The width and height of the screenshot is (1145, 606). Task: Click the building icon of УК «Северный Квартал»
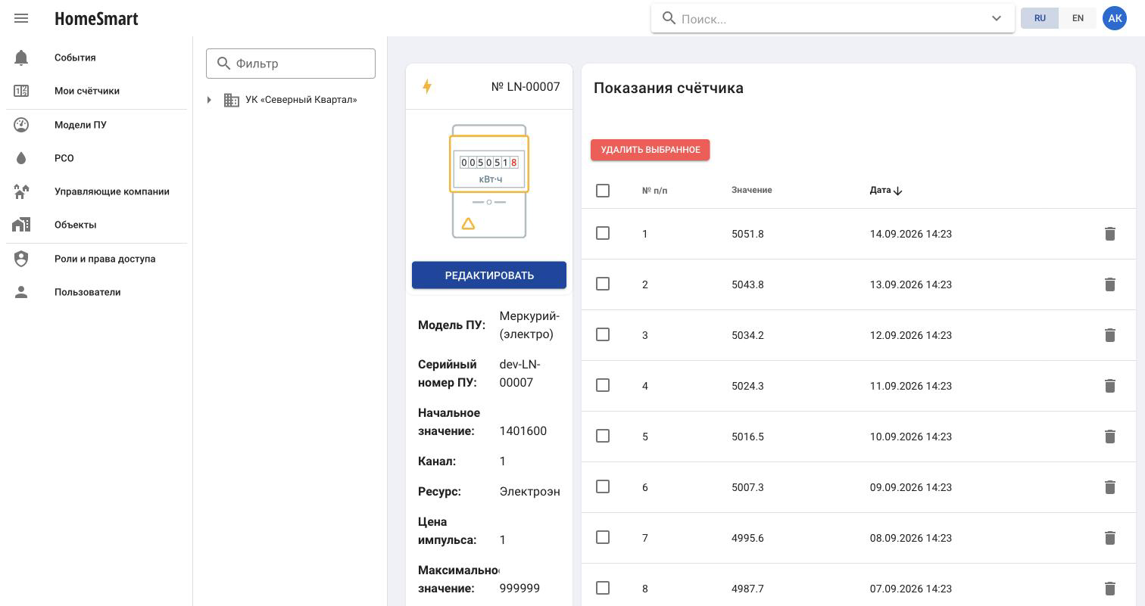[232, 100]
